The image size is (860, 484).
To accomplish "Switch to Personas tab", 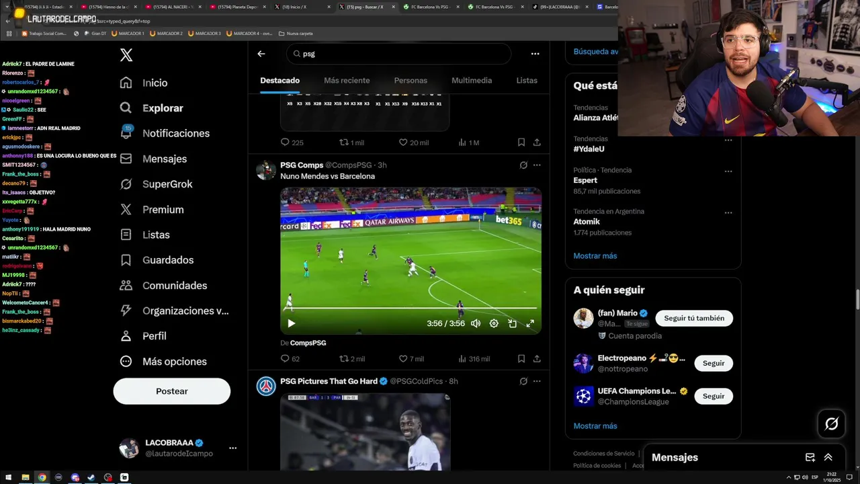I will [x=411, y=80].
